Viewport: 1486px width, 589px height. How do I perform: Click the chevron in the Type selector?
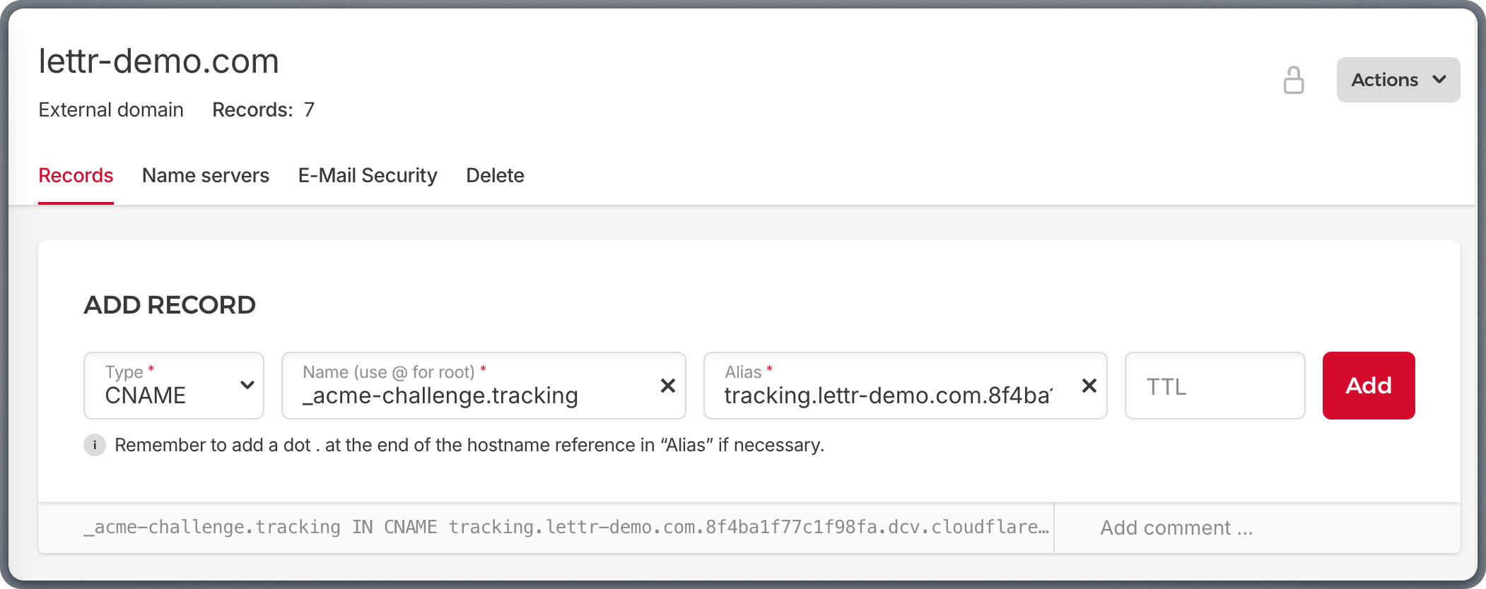(248, 386)
